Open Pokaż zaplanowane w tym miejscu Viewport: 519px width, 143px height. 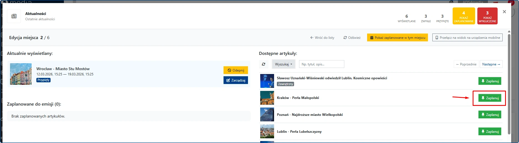click(x=397, y=38)
